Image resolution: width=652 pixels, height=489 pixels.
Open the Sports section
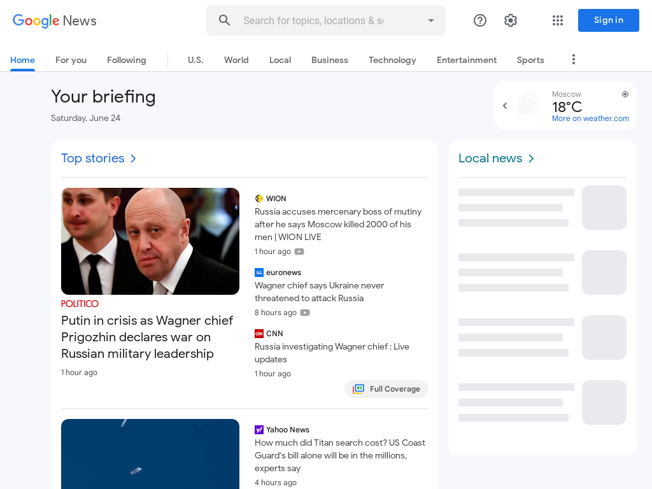pyautogui.click(x=530, y=60)
